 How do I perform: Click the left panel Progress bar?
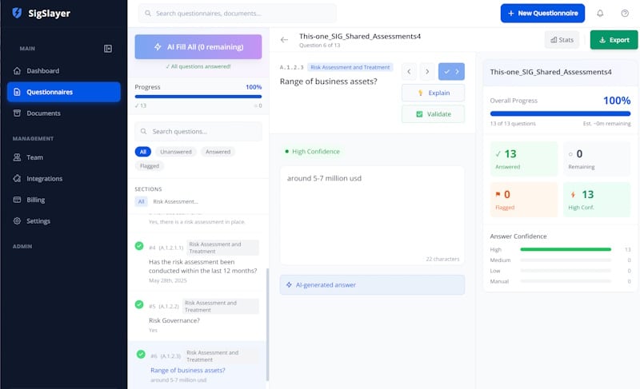[198, 97]
